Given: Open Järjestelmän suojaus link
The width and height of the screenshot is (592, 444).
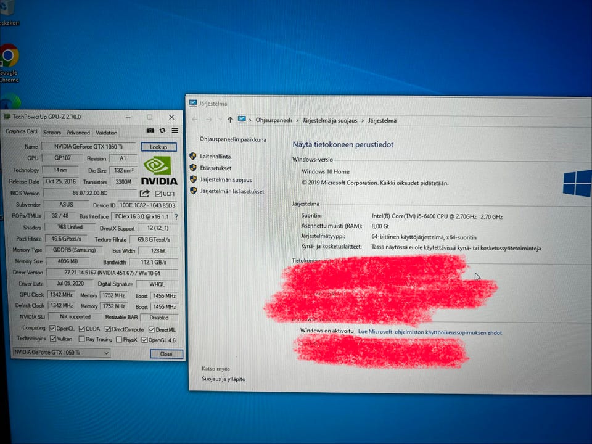Looking at the screenshot, I should coord(226,179).
